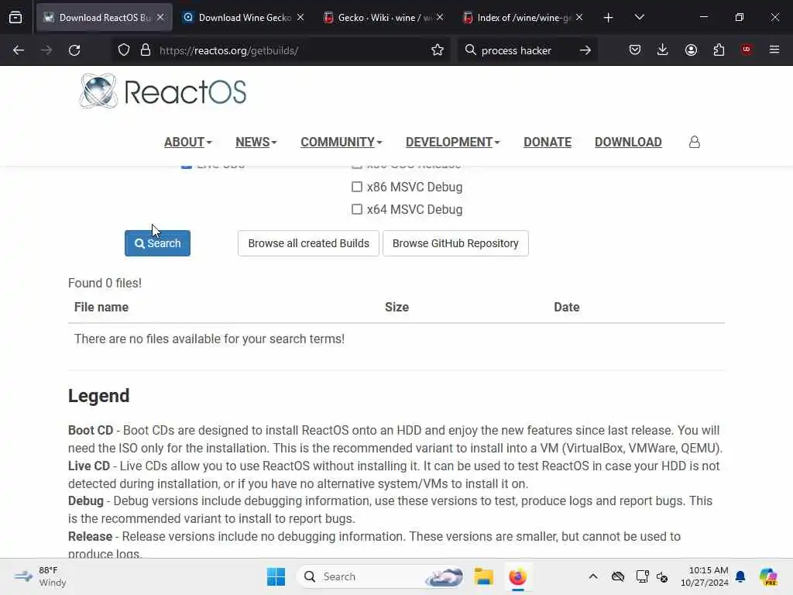Open the list all tabs dropdown
793x595 pixels.
(639, 17)
